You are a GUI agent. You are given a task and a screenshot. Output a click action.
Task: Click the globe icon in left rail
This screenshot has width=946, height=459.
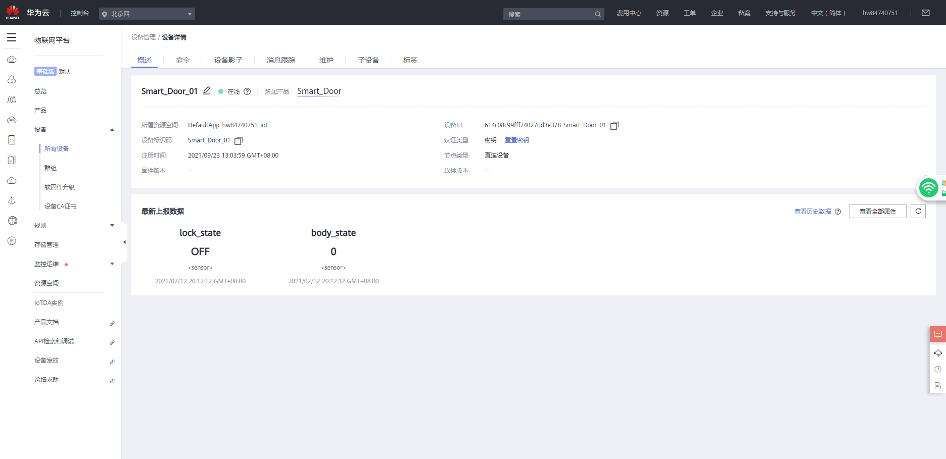(12, 221)
